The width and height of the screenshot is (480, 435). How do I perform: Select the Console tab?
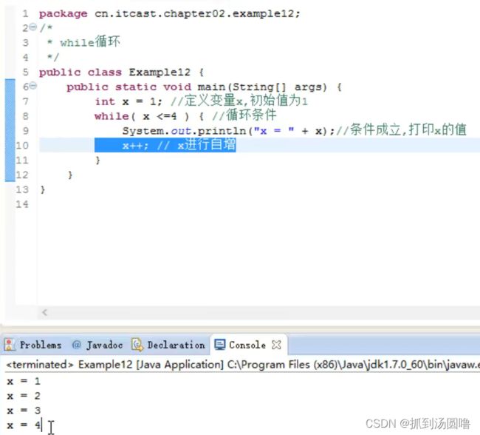pos(247,345)
